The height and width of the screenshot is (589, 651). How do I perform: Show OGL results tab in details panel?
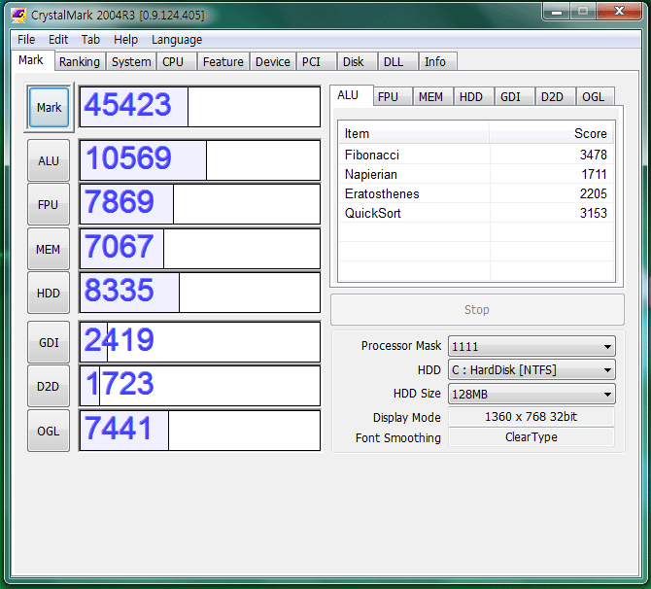point(594,97)
